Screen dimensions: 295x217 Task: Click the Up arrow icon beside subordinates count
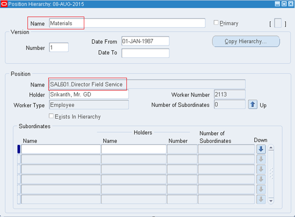click(253, 105)
